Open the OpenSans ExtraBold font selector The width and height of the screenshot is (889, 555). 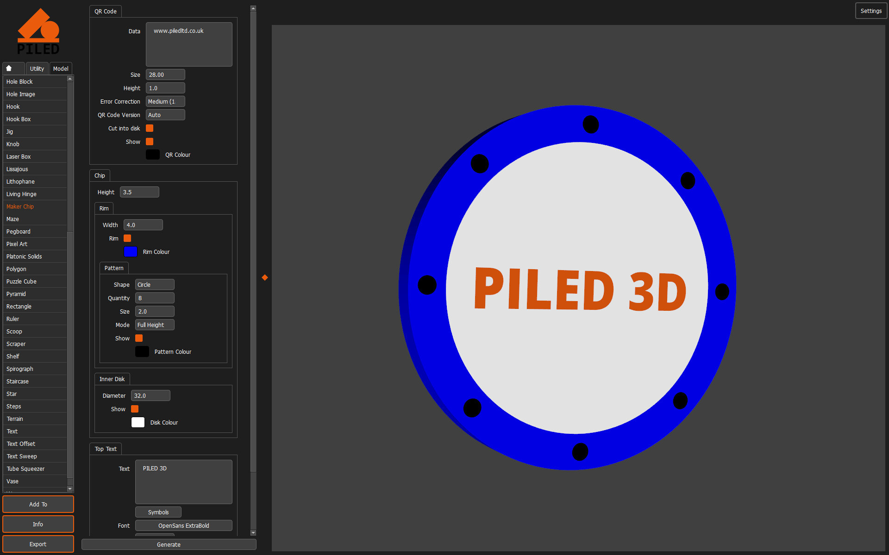(x=184, y=525)
